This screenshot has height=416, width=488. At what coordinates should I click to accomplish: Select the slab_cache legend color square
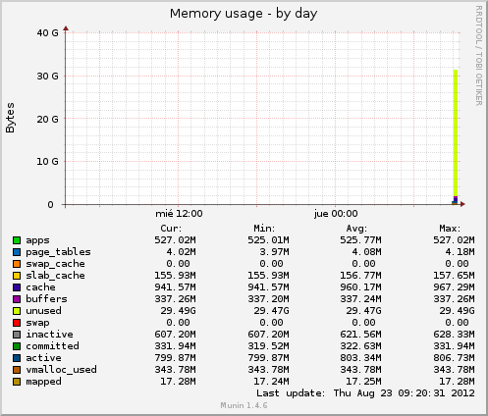pyautogui.click(x=17, y=276)
